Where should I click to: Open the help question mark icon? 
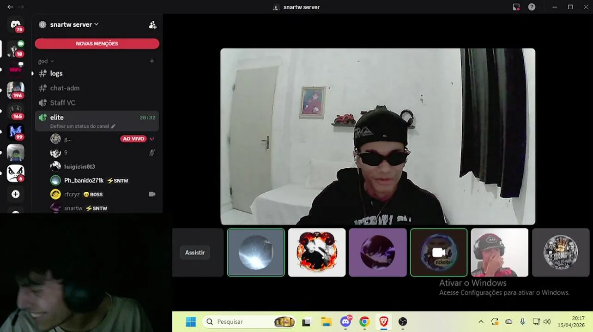[x=532, y=7]
